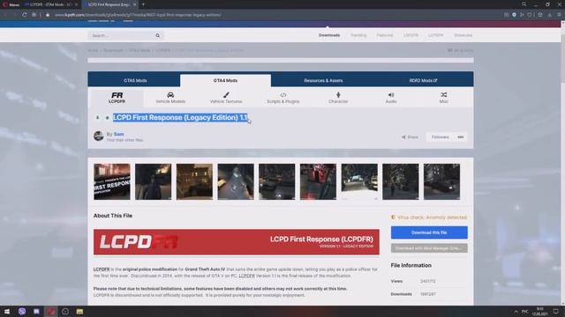Open the Trending nav item

[358, 35]
